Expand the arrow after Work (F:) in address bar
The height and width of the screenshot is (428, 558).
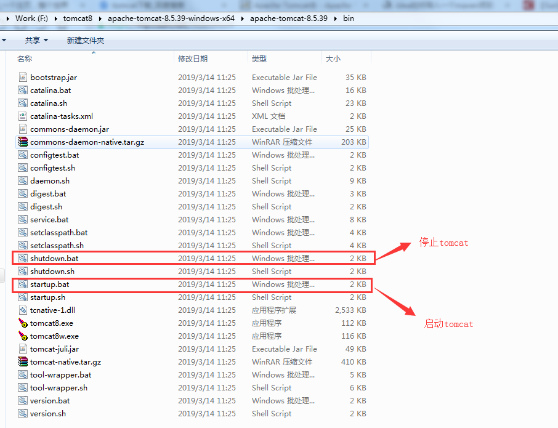coord(56,18)
